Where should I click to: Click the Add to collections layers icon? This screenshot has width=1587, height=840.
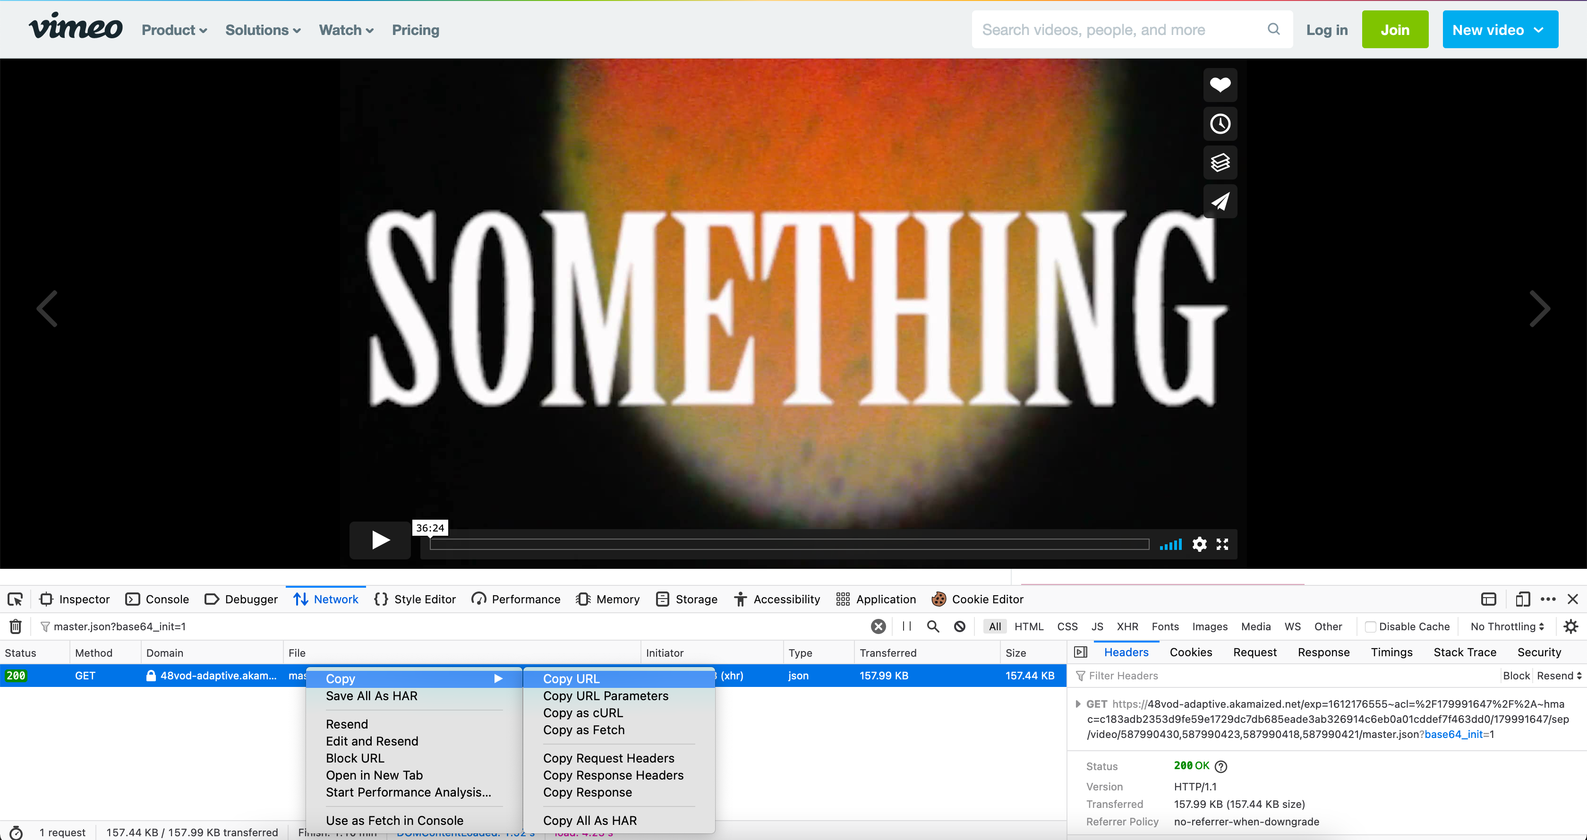(x=1220, y=163)
